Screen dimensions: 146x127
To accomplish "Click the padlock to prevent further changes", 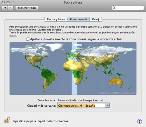I will [7, 120].
